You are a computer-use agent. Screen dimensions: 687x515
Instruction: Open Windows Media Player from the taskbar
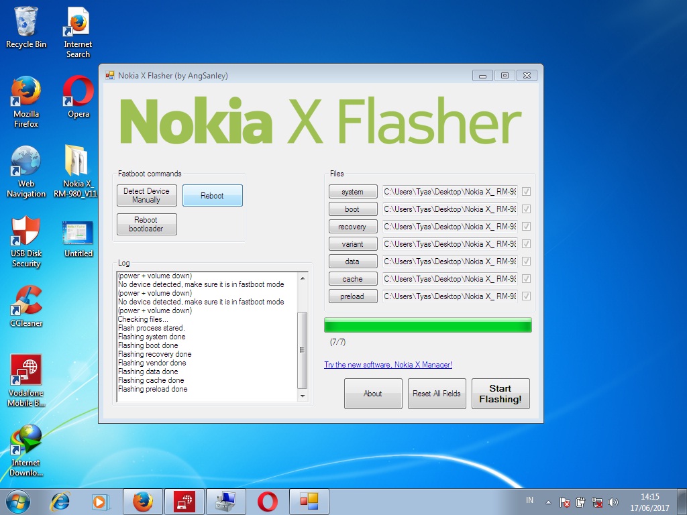[x=101, y=501]
